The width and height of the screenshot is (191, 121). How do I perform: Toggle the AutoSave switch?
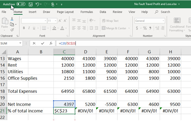pyautogui.click(x=21, y=4)
